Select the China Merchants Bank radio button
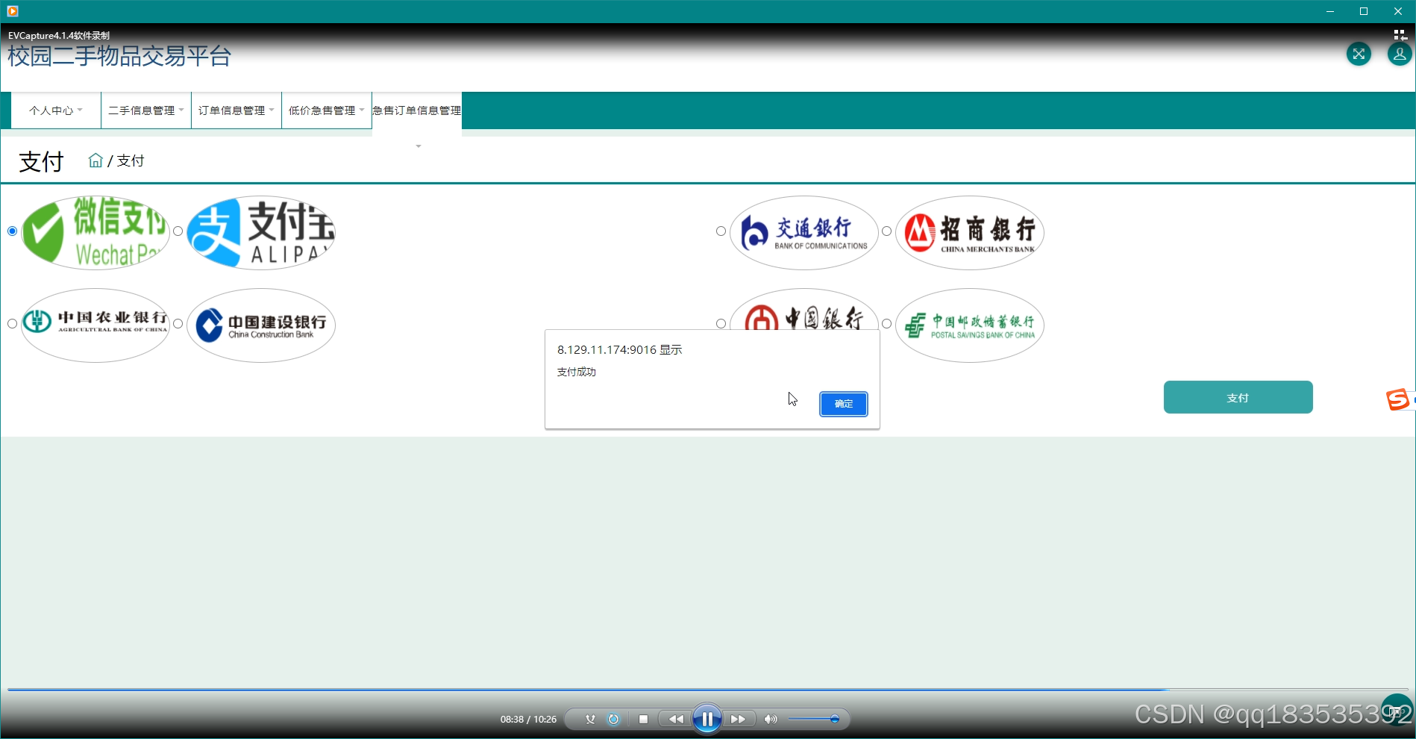The height and width of the screenshot is (739, 1416). point(886,231)
